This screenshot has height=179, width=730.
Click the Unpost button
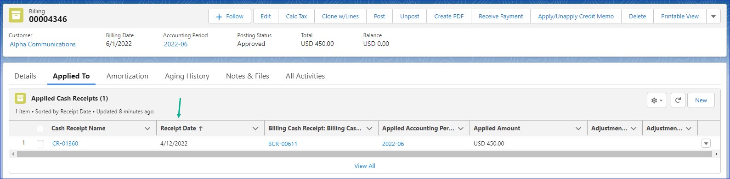click(410, 16)
